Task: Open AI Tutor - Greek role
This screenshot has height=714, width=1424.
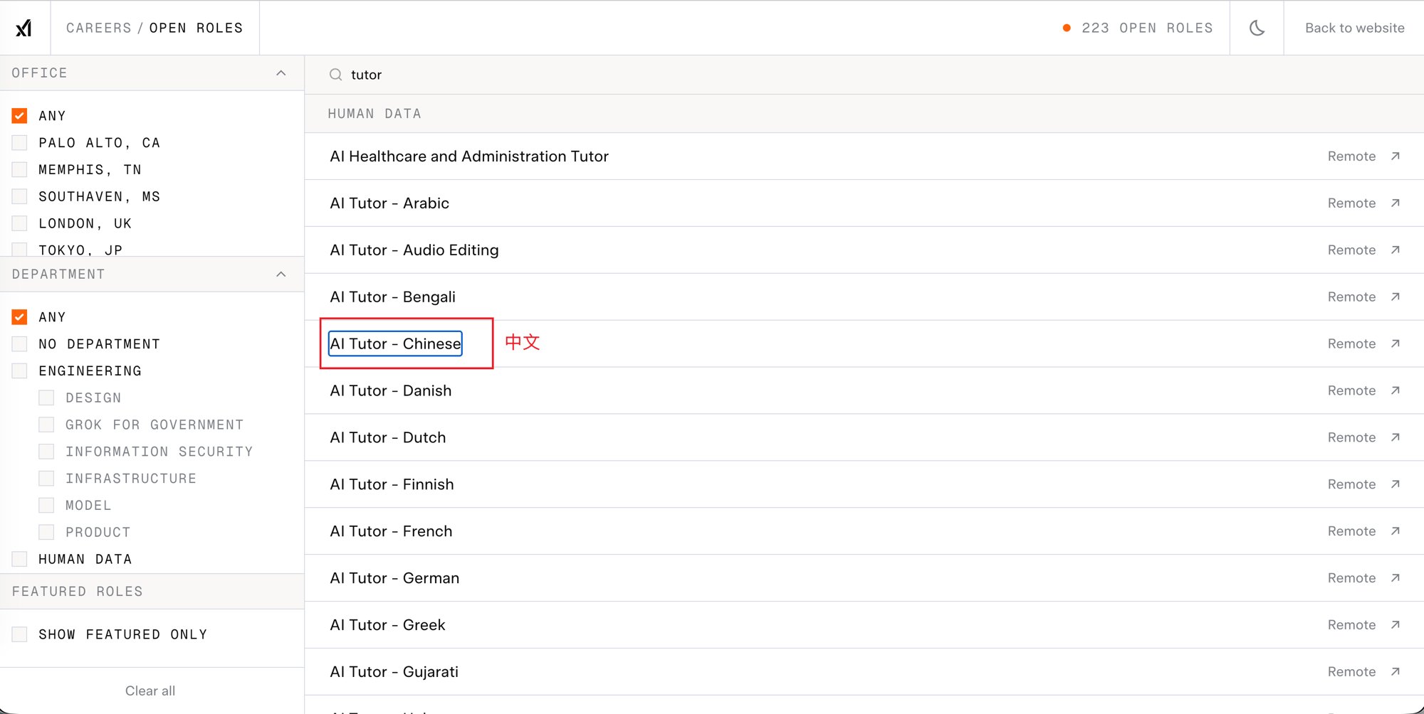Action: coord(387,625)
